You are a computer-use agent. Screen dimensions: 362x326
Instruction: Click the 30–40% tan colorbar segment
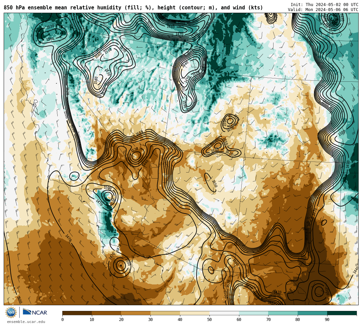(x=165, y=313)
